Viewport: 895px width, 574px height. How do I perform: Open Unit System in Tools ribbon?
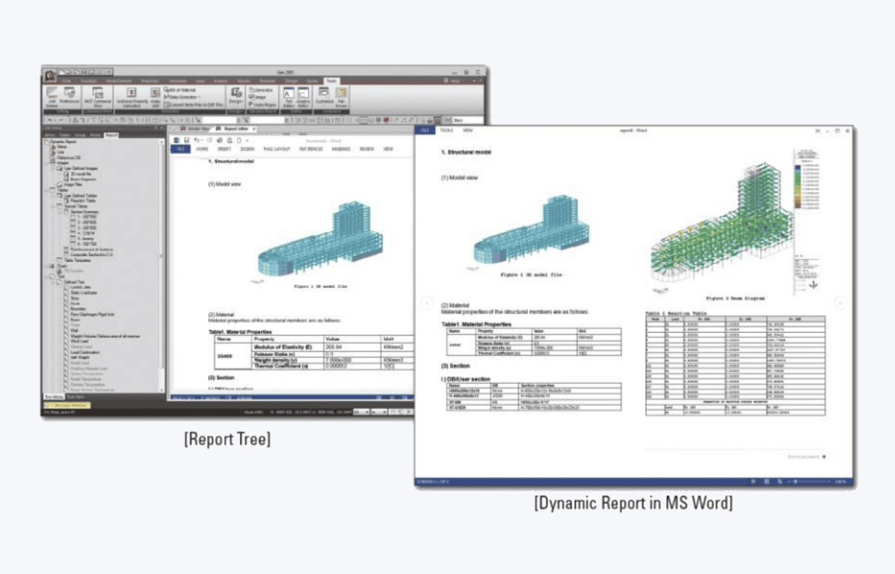pos(52,98)
